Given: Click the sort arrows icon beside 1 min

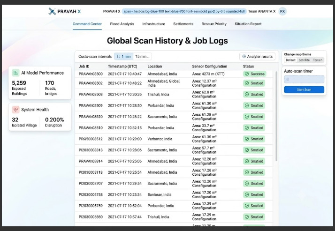Looking at the screenshot, I should [118, 57].
